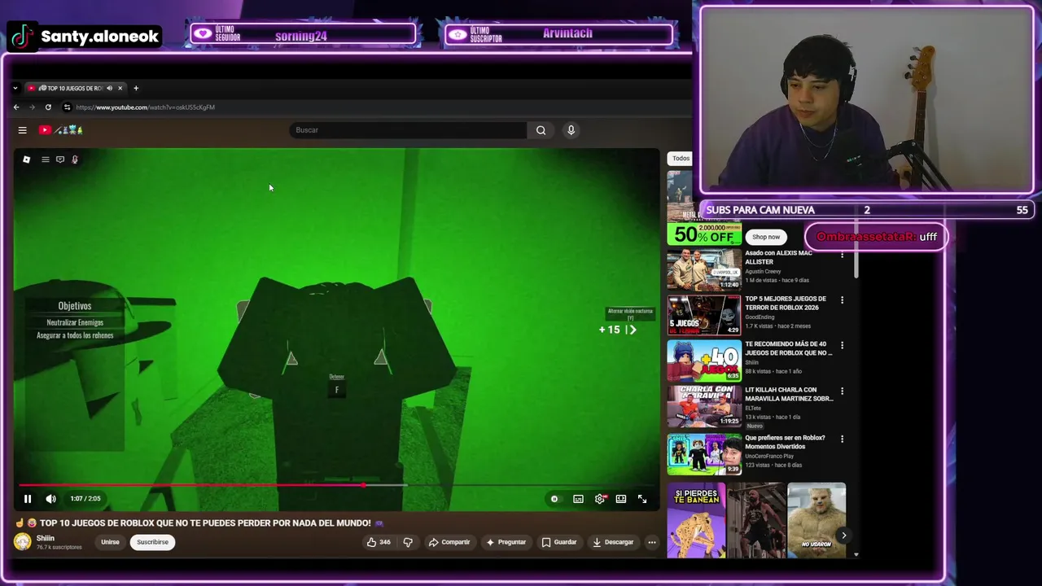Pause the video
The height and width of the screenshot is (586, 1042).
pos(27,499)
